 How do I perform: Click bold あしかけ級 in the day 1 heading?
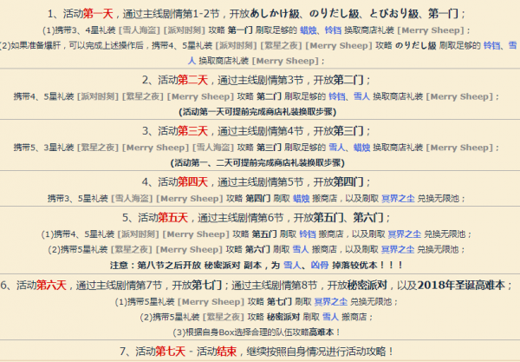(x=275, y=14)
